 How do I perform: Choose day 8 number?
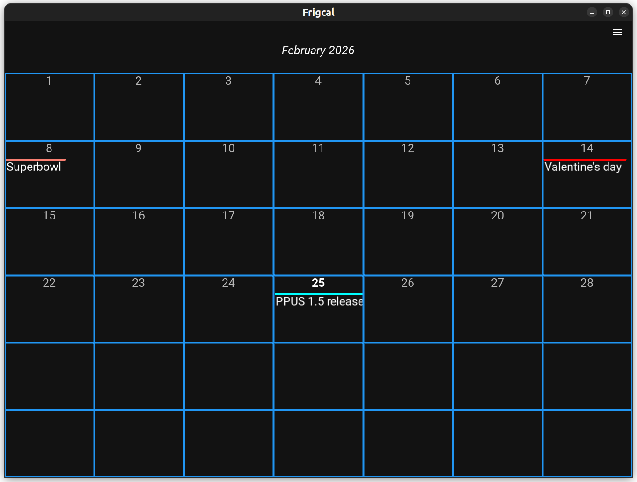tap(49, 148)
